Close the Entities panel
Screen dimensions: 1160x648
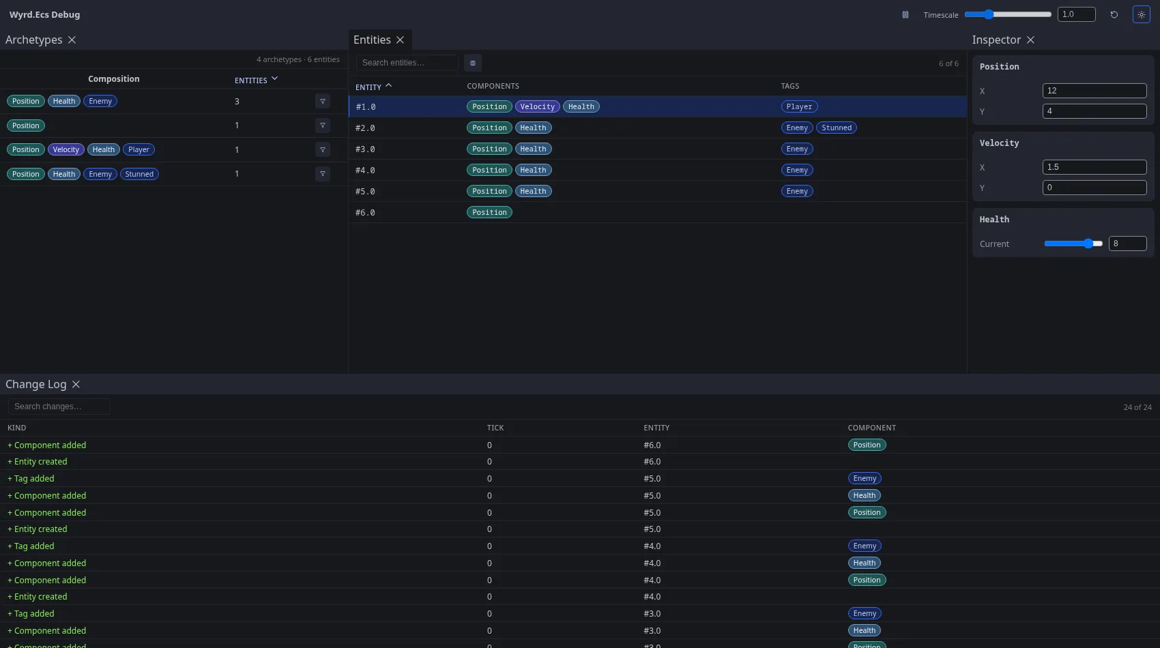coord(400,40)
